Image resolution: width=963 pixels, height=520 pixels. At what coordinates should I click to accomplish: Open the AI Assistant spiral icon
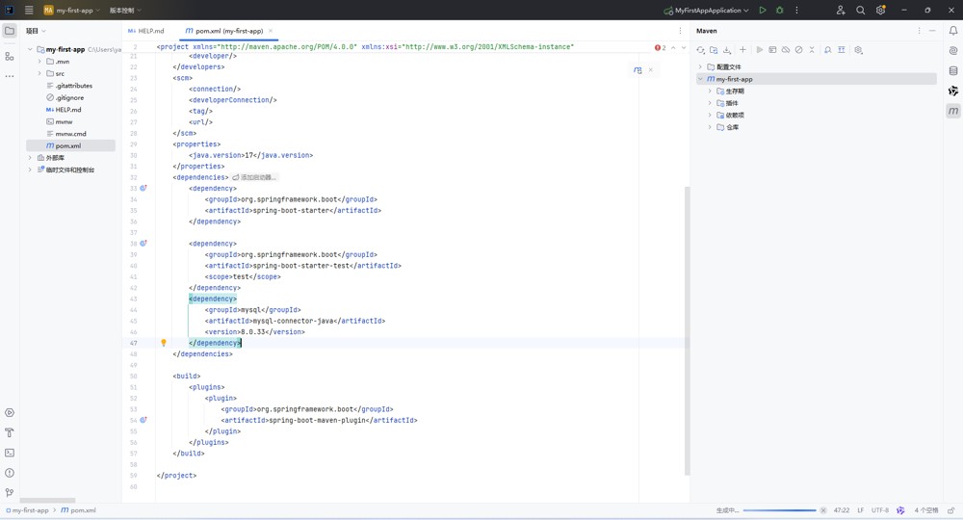(x=953, y=51)
